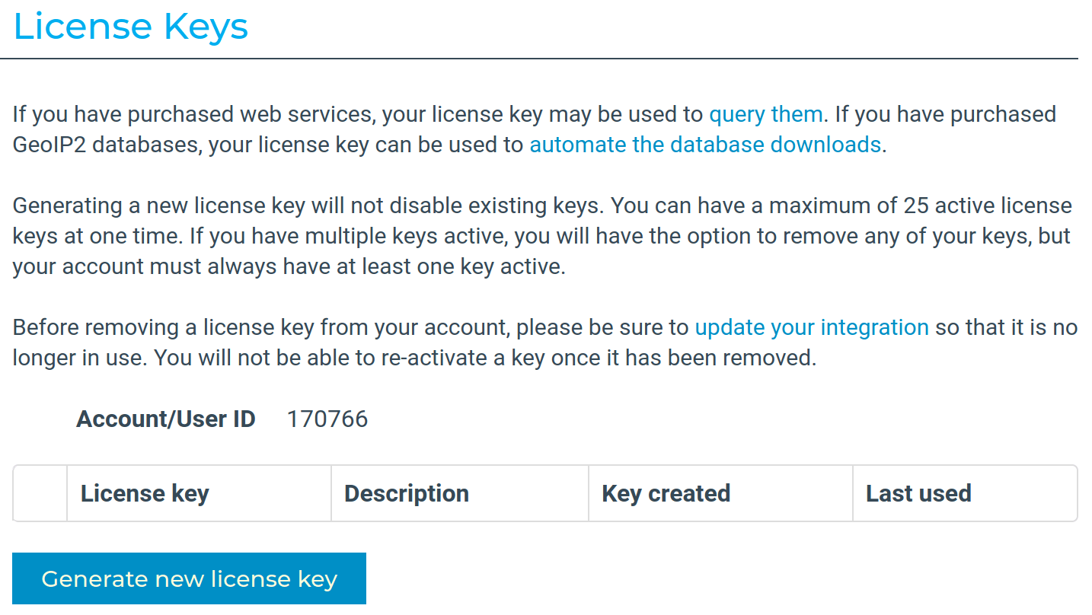Click the 'query them' hyperlink
This screenshot has height=615, width=1092.
765,113
